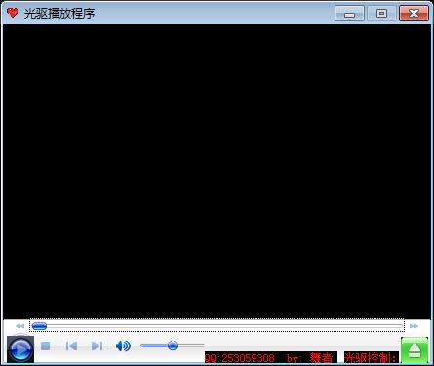Eject the disc with the green button
Viewport: 434px width, 366px height.
click(x=414, y=350)
